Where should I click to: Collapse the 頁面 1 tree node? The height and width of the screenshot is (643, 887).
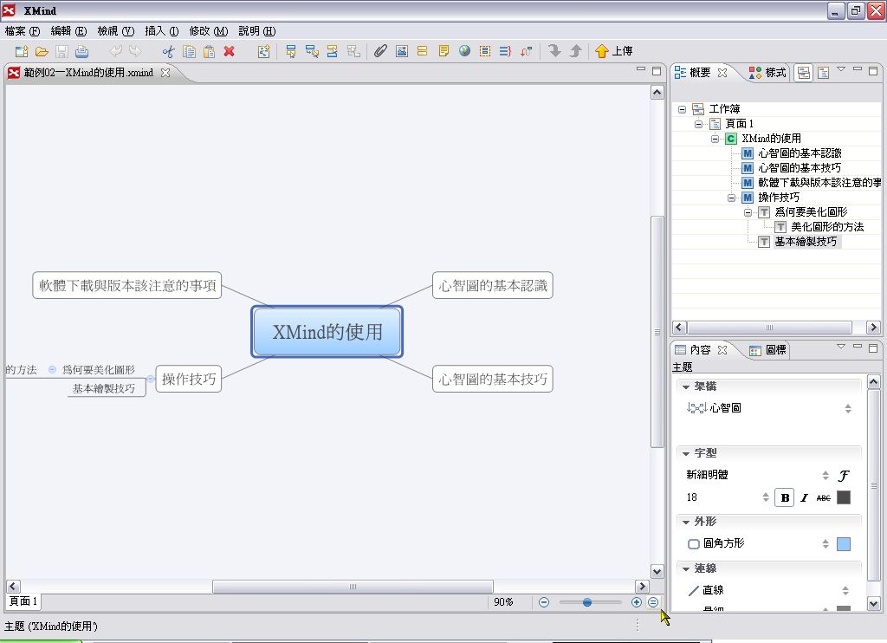click(x=699, y=124)
